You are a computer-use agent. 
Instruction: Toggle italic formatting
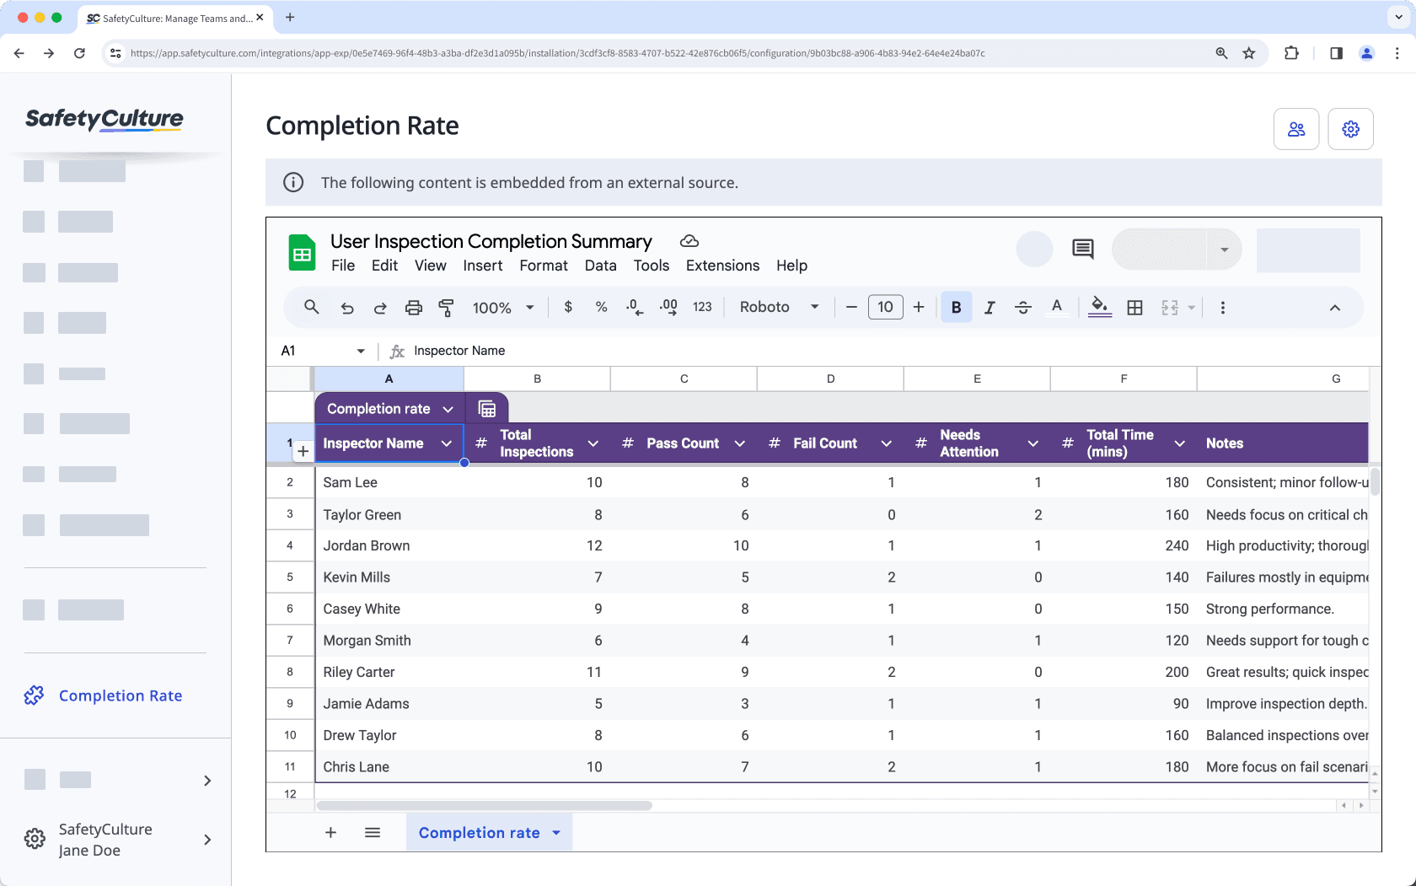990,307
